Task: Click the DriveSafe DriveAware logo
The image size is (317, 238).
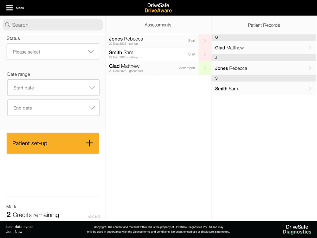Action: [x=158, y=8]
